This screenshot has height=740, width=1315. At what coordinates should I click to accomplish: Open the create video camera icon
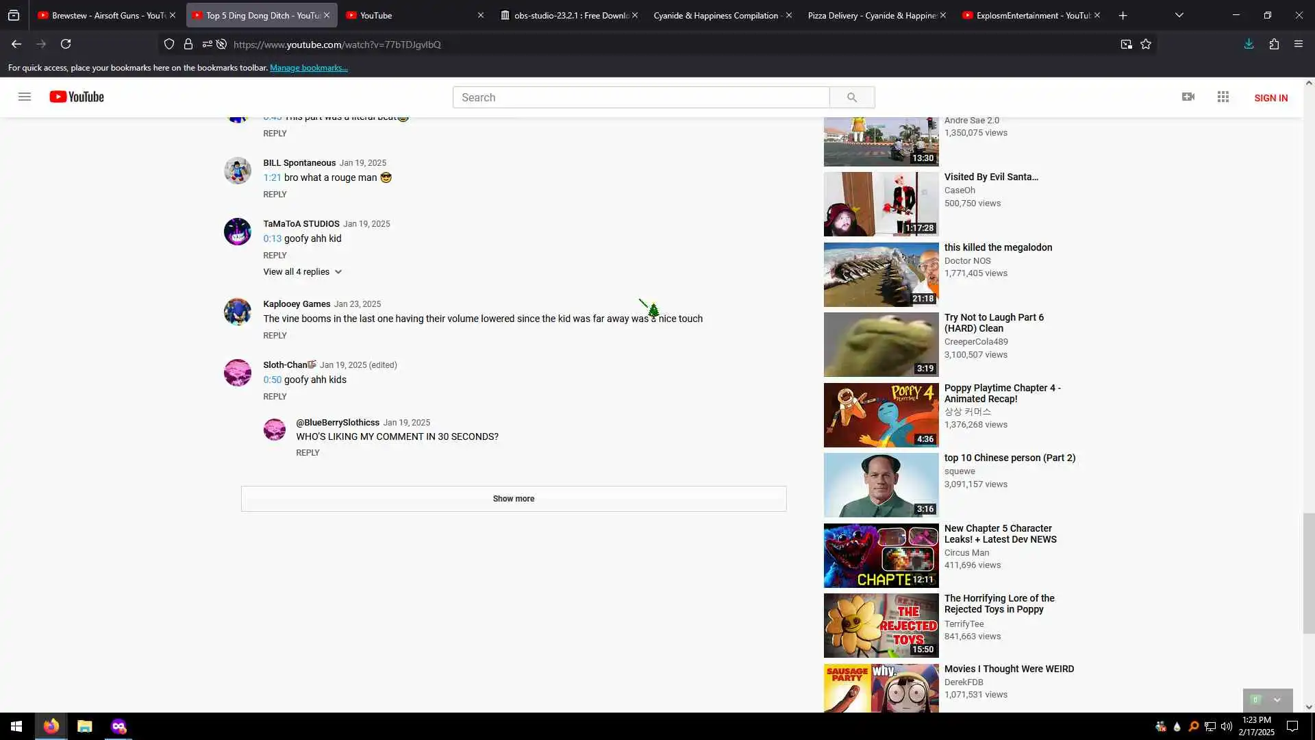1188,97
